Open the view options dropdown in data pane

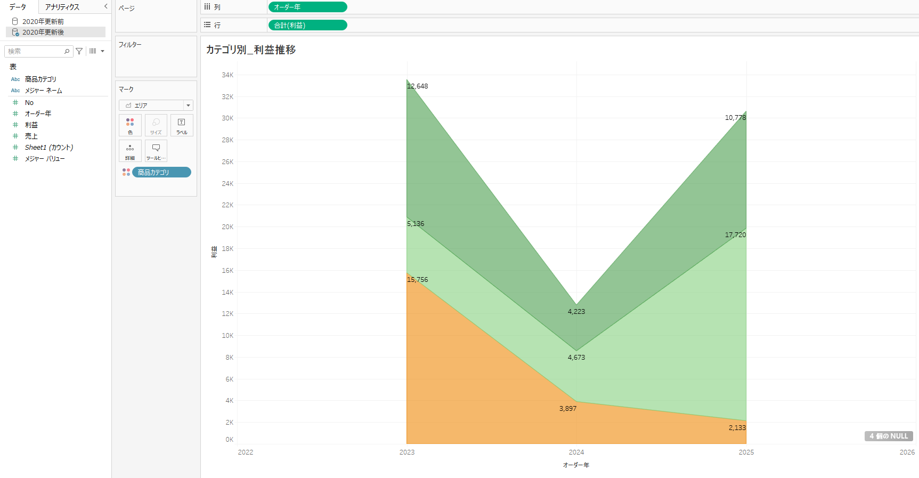tap(96, 51)
